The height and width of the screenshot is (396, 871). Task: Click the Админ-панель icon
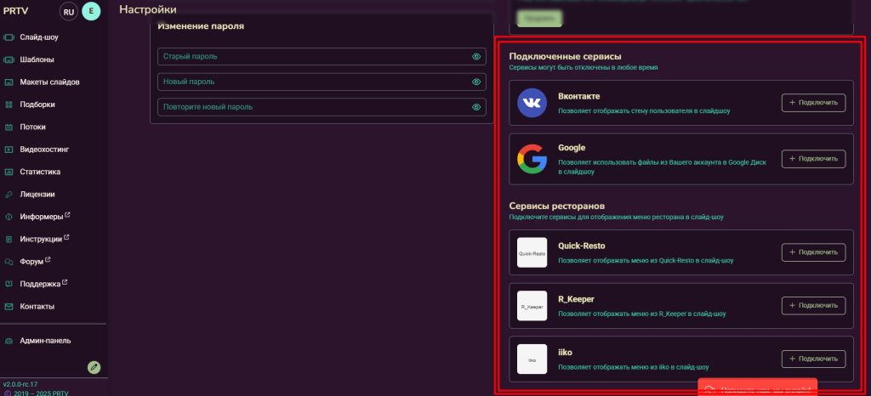pyautogui.click(x=9, y=341)
